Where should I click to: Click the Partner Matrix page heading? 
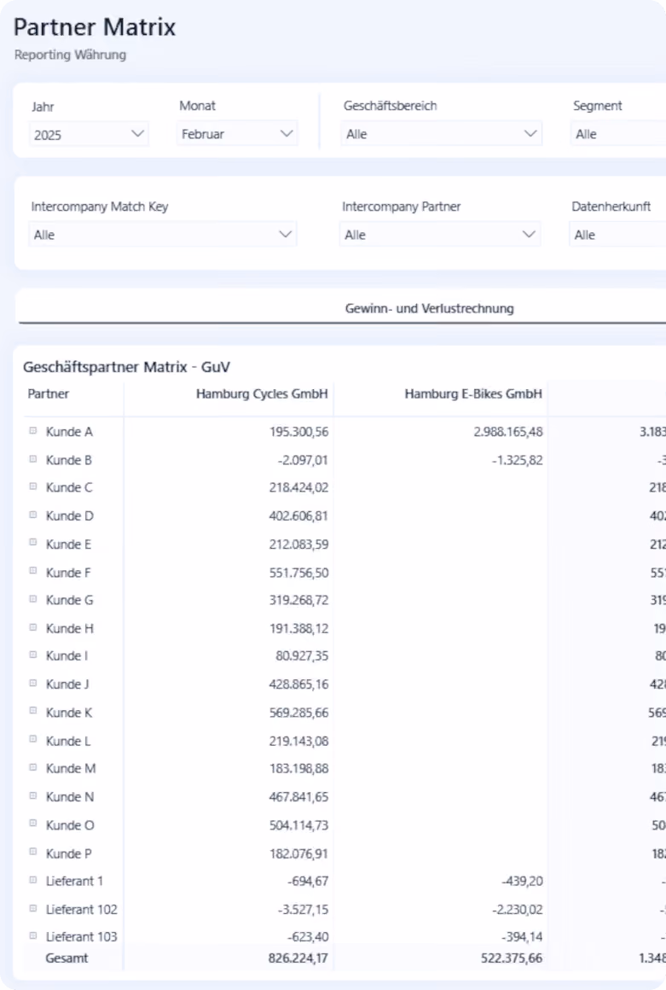pos(95,27)
